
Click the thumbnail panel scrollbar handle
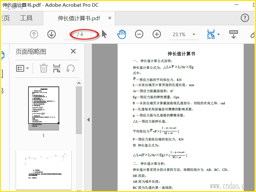(x=79, y=110)
